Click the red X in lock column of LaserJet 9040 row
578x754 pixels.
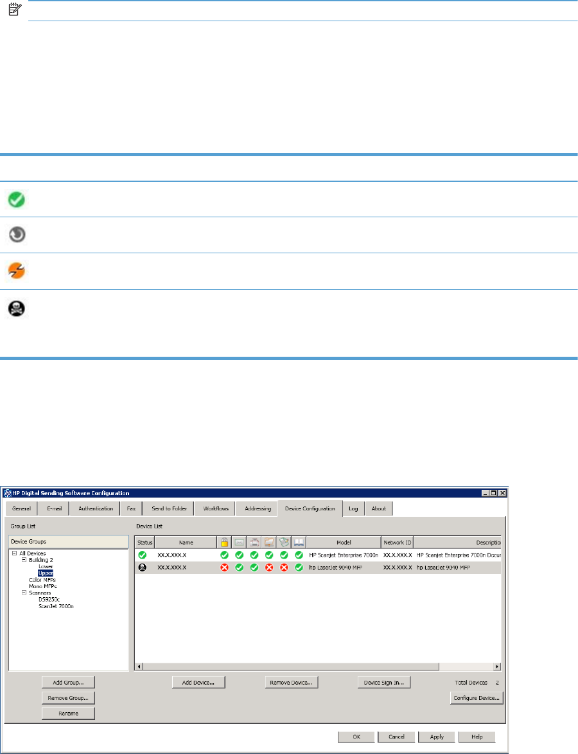(224, 568)
